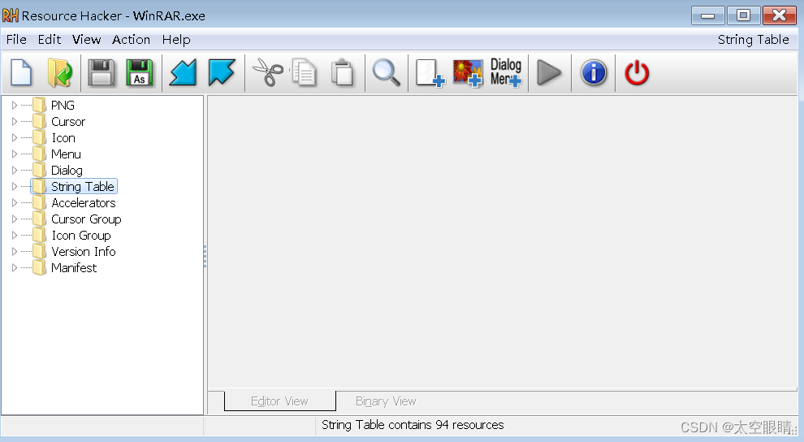Expand the Icon tree node
Viewport: 804px width, 442px height.
click(15, 138)
